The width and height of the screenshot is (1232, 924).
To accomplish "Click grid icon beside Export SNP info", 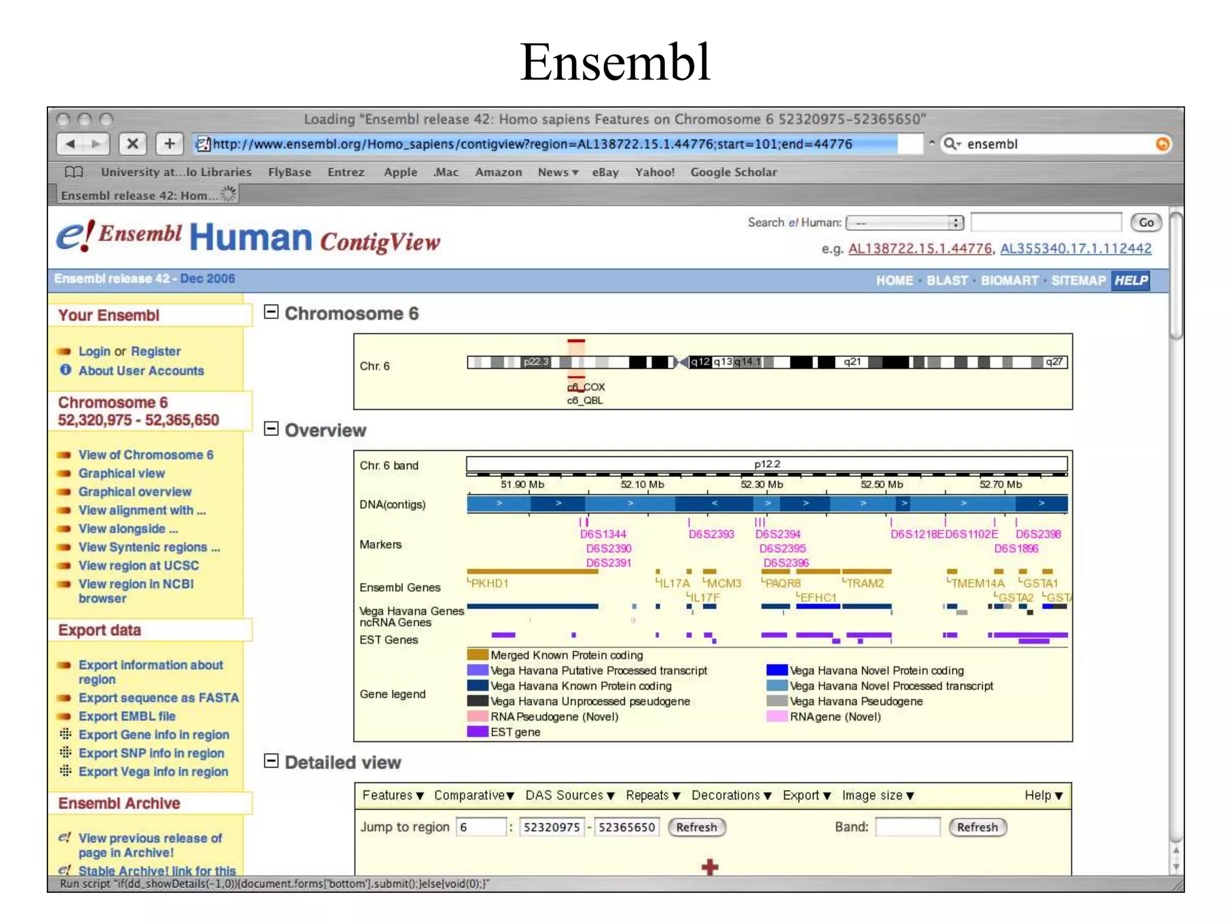I will (x=65, y=753).
